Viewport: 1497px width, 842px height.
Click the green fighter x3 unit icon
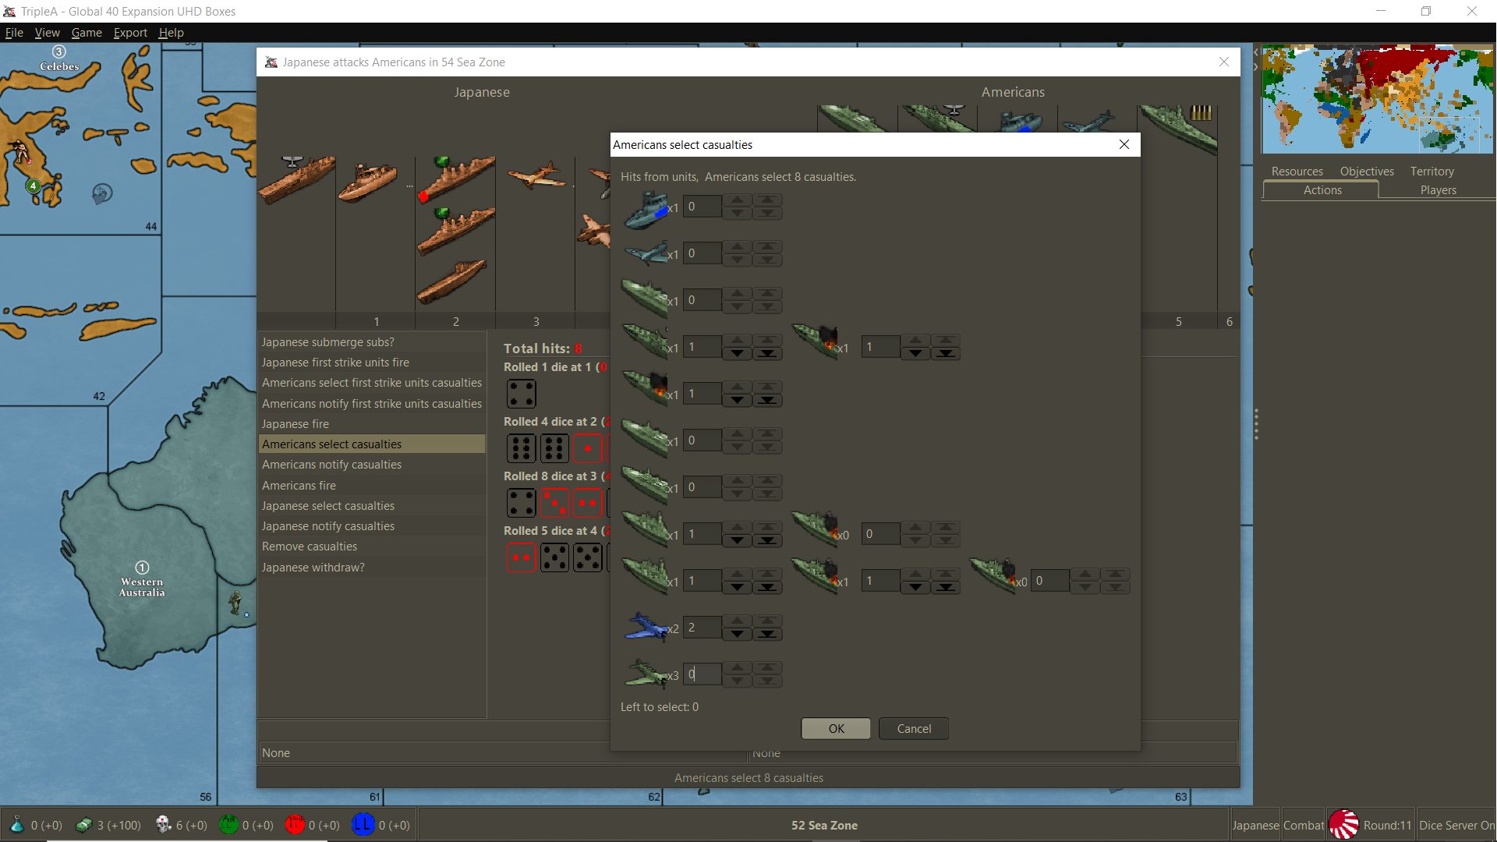click(x=646, y=674)
